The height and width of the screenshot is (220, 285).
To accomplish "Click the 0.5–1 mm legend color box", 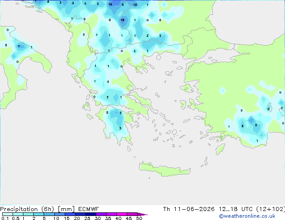I will click(x=18, y=214).
